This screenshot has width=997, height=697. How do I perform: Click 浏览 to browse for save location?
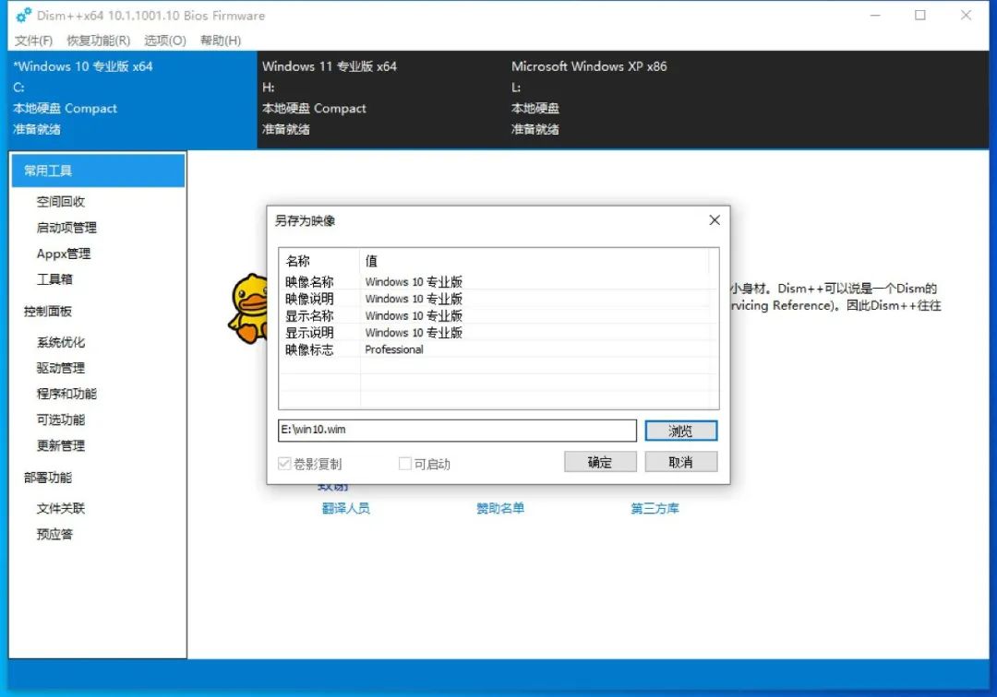[x=680, y=431]
